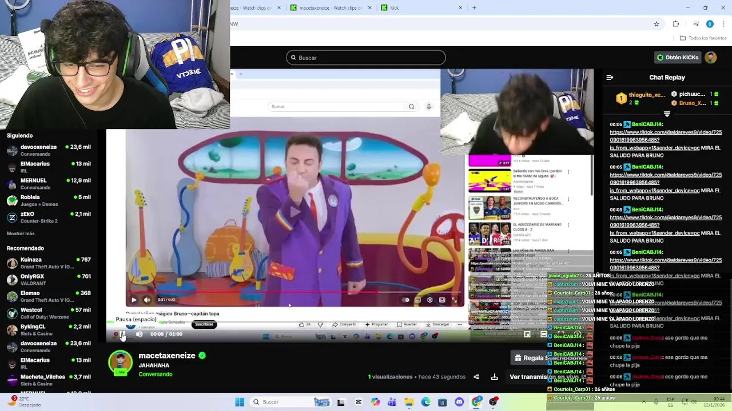Click the Siguiendo sidebar heading
The width and height of the screenshot is (732, 411).
(20, 135)
